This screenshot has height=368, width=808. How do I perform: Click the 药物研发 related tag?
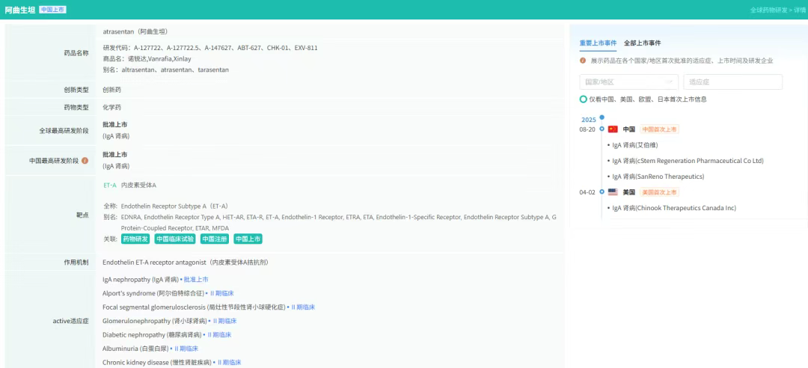click(135, 239)
